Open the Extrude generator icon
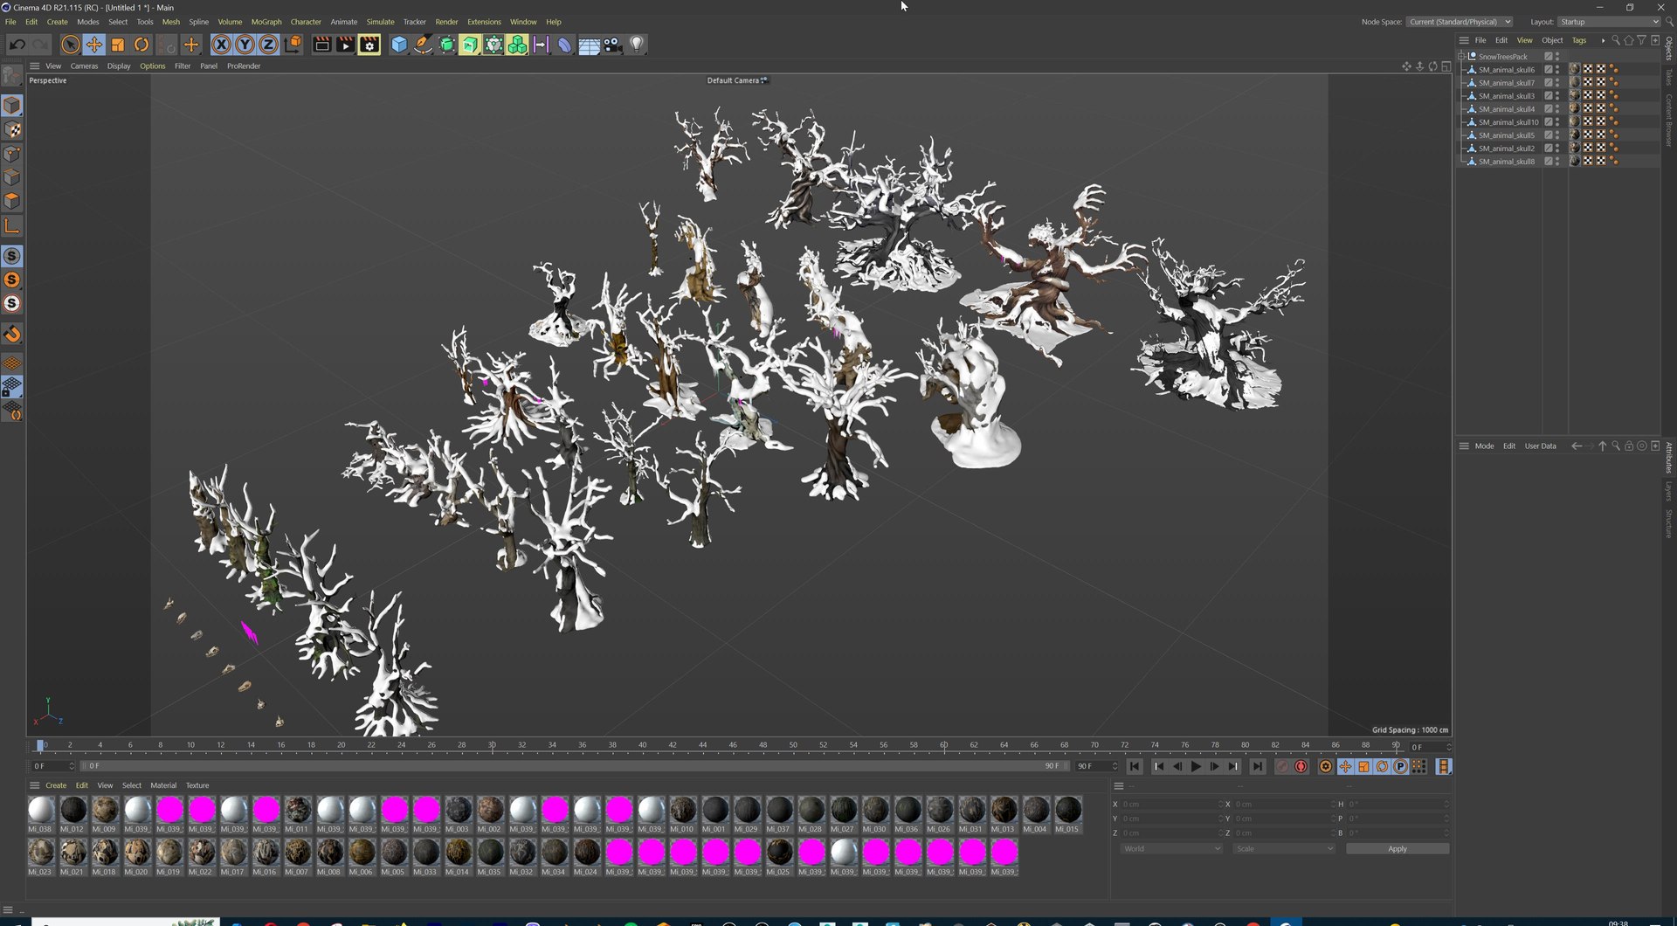This screenshot has width=1677, height=926. [x=470, y=45]
